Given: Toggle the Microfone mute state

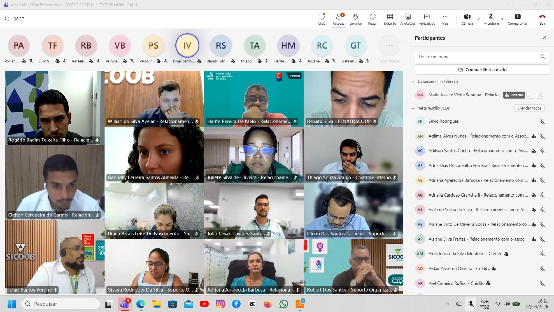Looking at the screenshot, I should tap(491, 19).
